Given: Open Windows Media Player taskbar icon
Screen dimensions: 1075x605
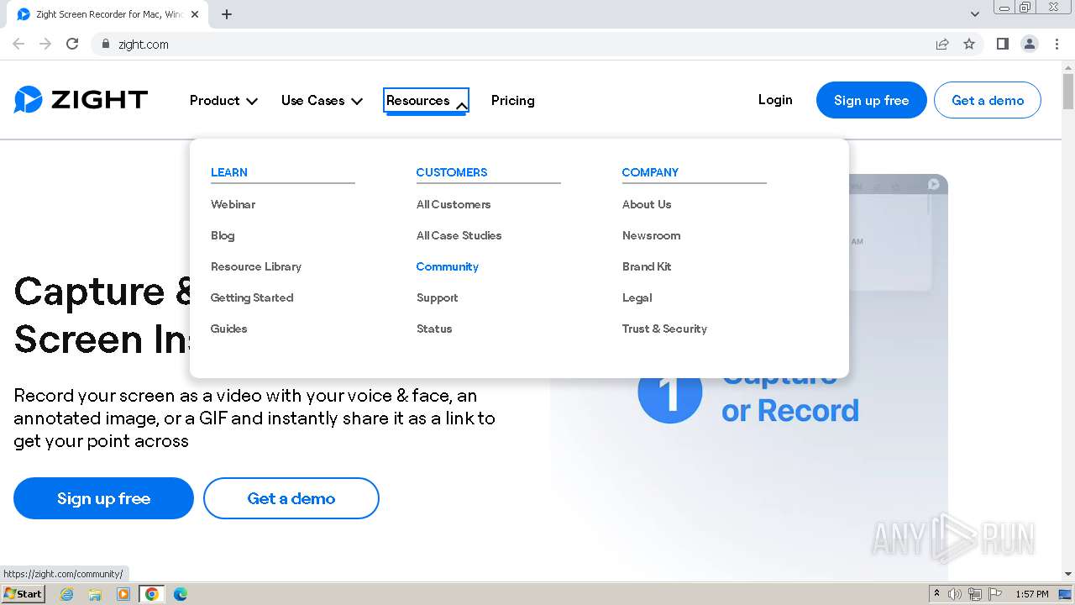Looking at the screenshot, I should (x=123, y=594).
